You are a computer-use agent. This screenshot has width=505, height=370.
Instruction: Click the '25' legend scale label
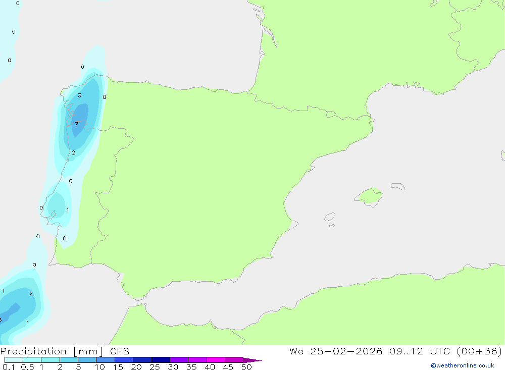pyautogui.click(x=155, y=367)
